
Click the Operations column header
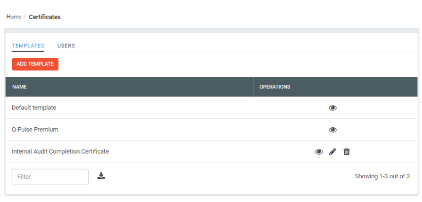pos(275,87)
